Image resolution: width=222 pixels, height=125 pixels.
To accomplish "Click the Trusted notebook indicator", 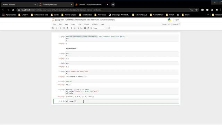I will (x=164, y=24).
